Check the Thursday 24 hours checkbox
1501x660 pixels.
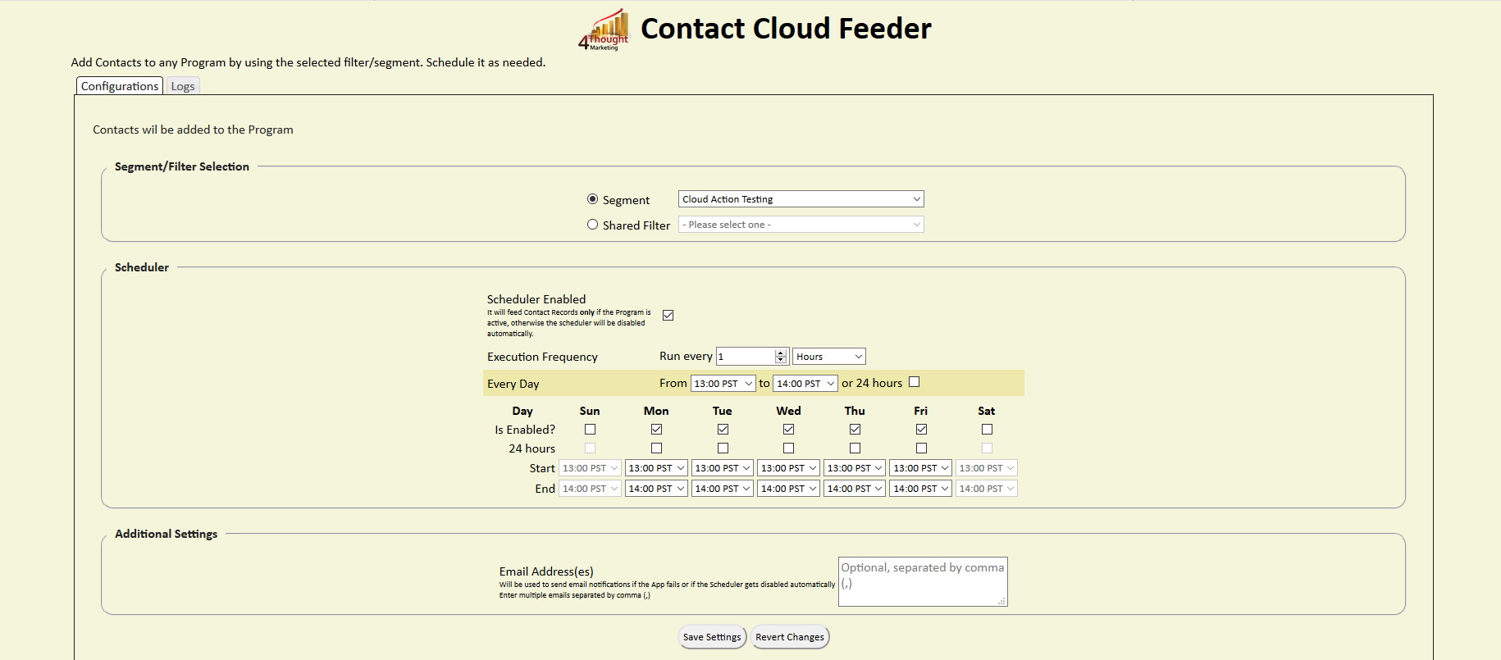pos(855,448)
